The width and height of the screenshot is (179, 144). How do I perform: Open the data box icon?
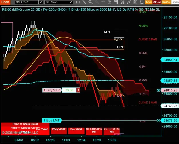(110, 2)
